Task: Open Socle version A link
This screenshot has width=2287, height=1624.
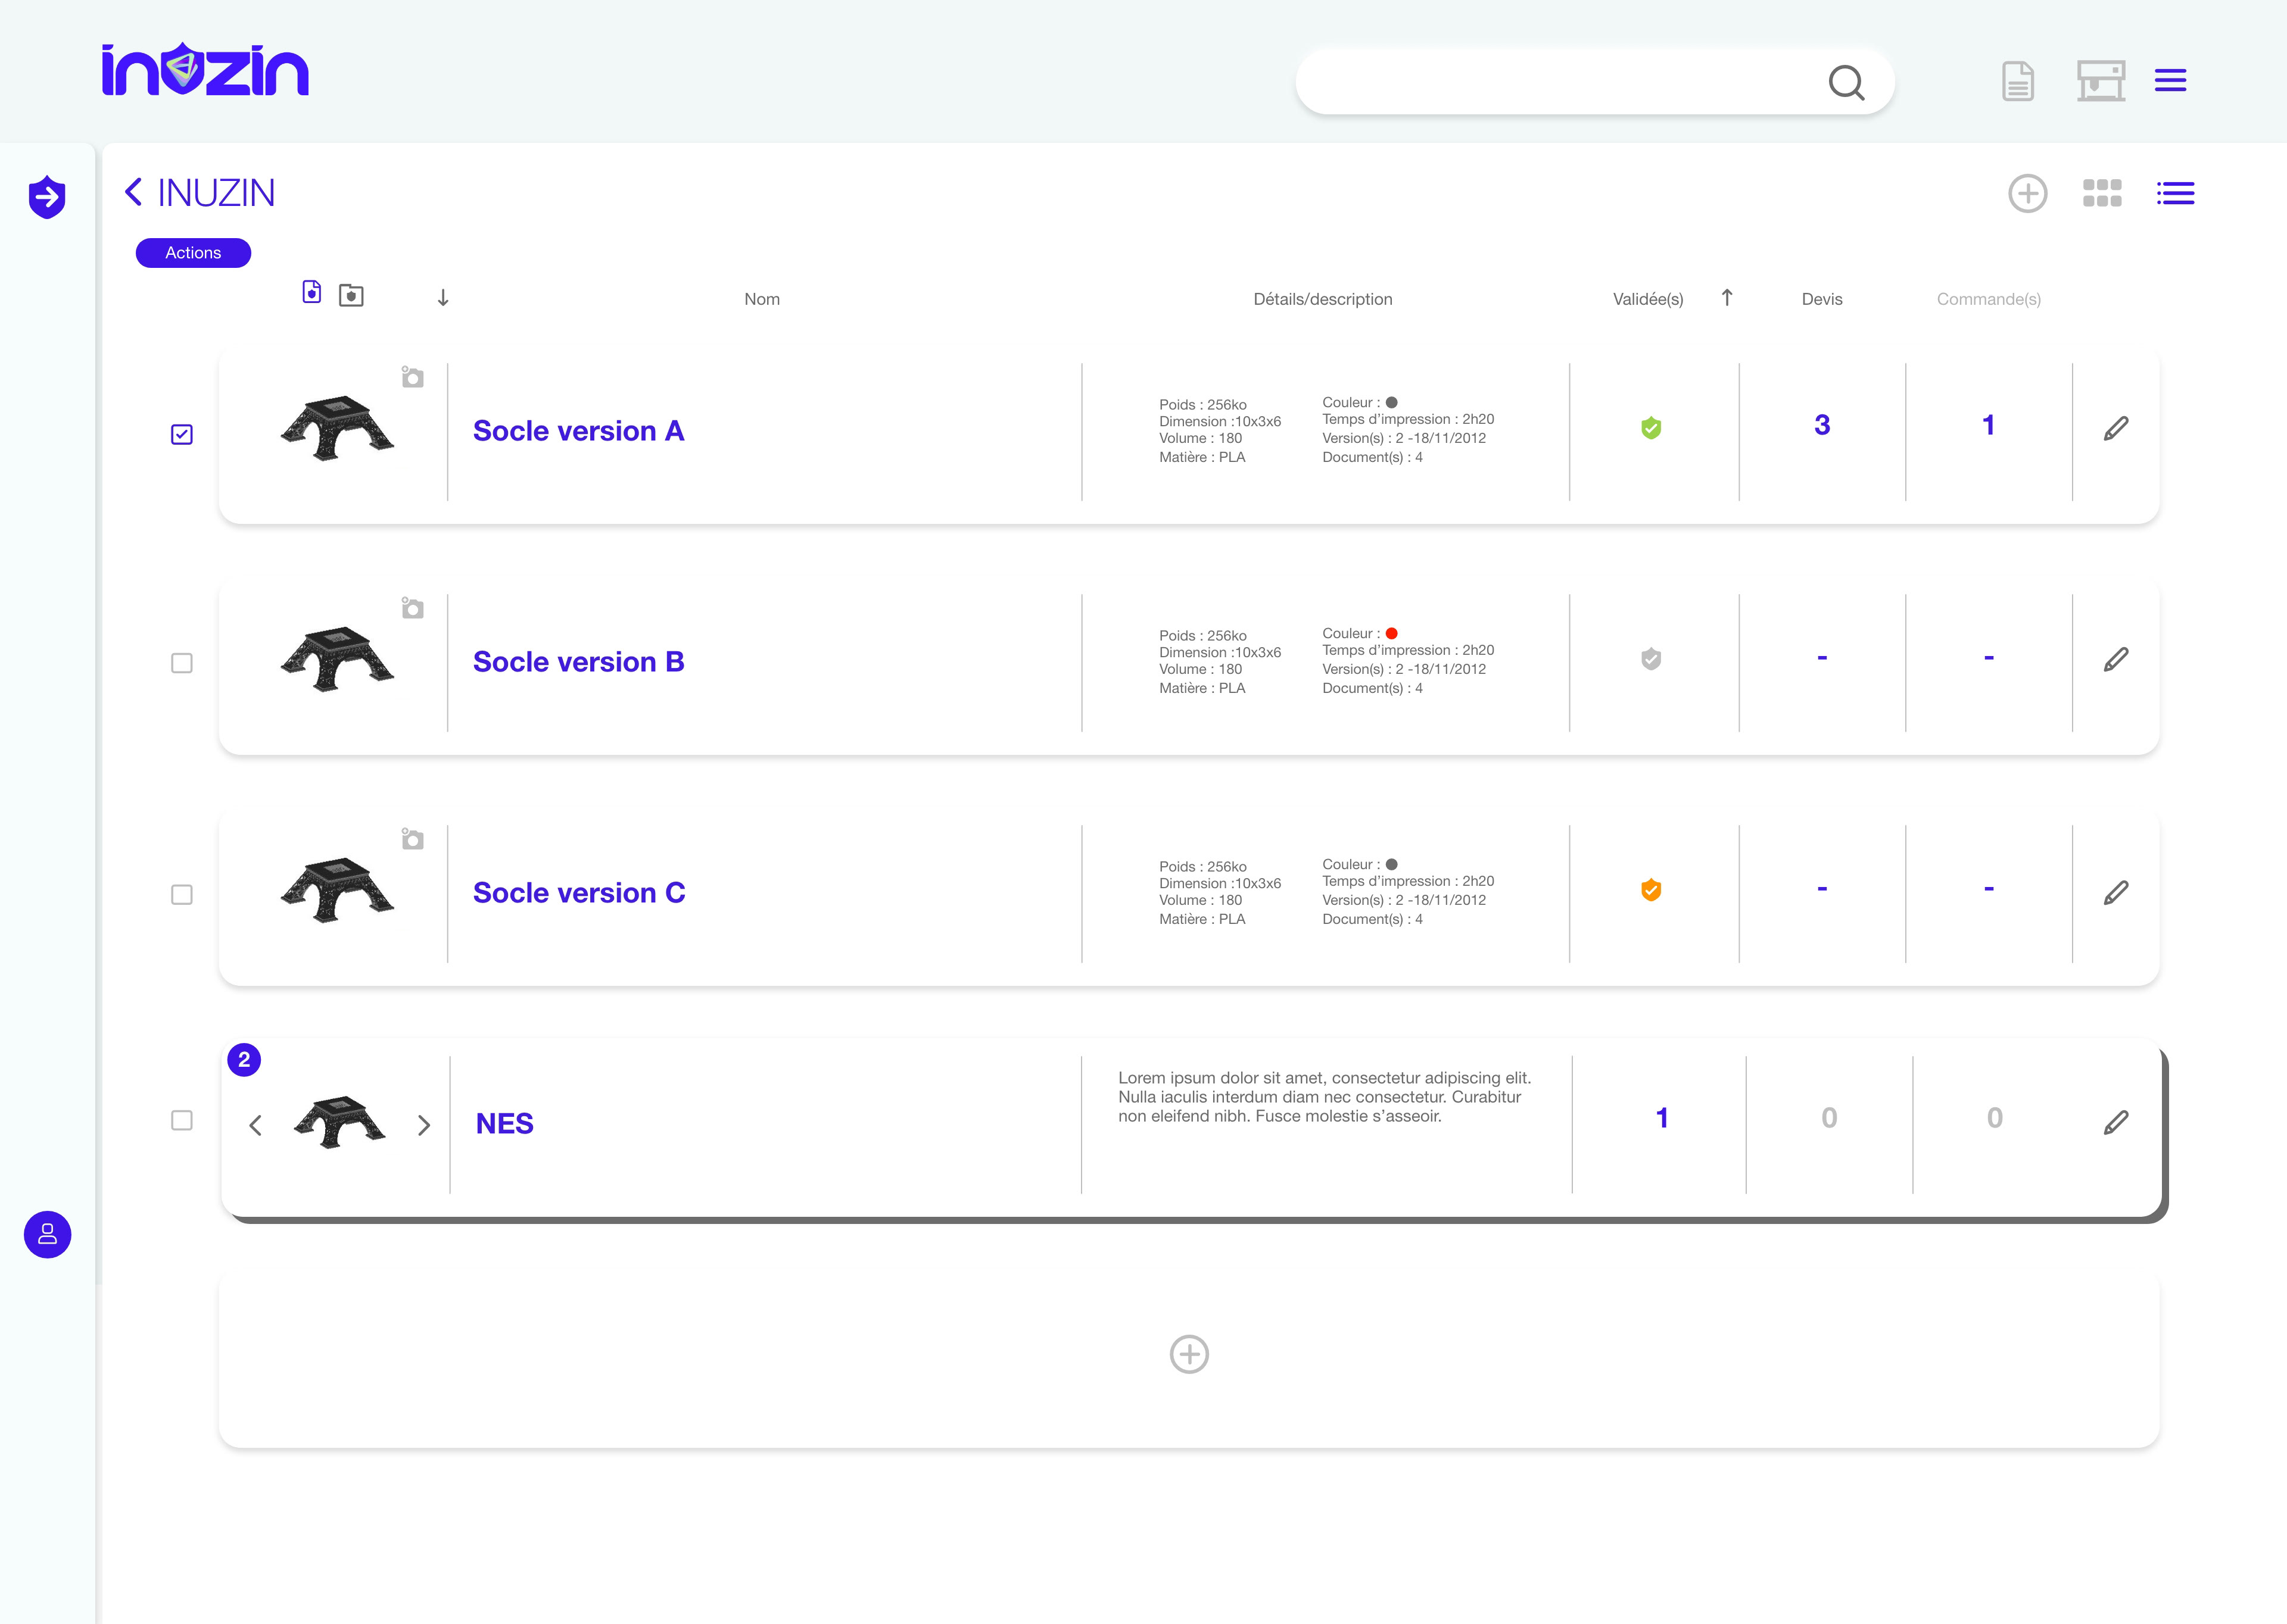Action: click(x=578, y=431)
